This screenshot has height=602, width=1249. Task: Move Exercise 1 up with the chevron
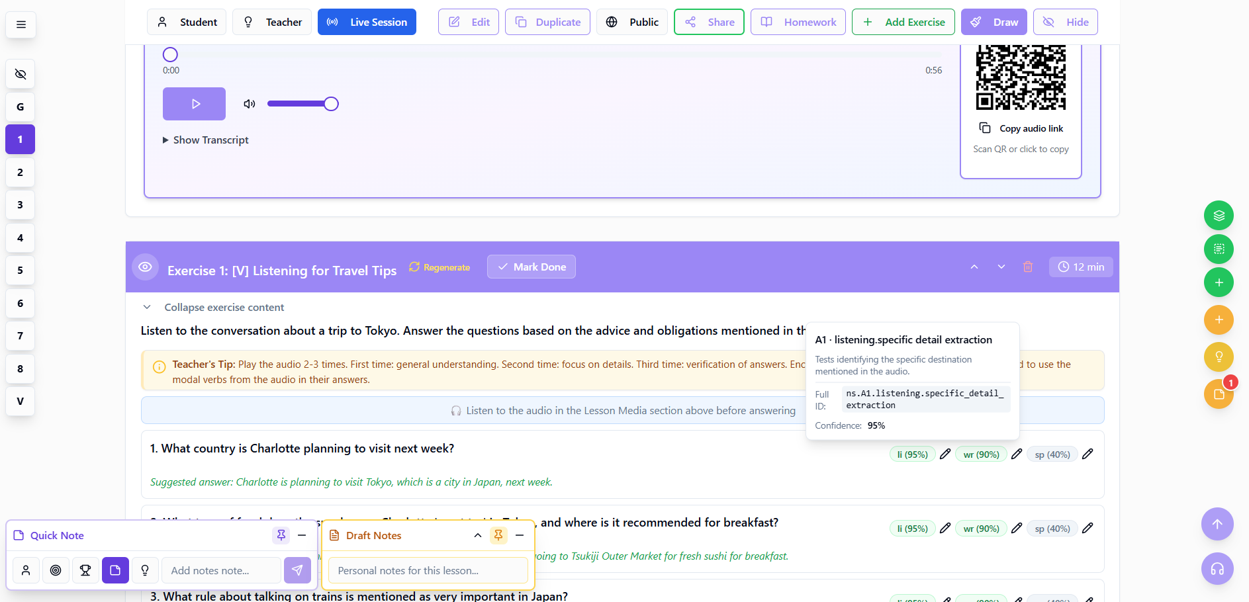point(974,267)
